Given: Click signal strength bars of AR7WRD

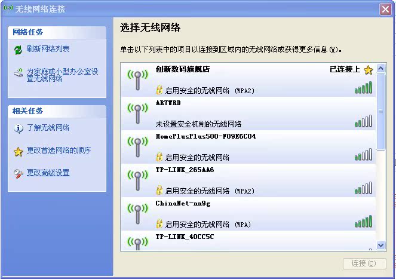Looking at the screenshot, I should point(363,121).
